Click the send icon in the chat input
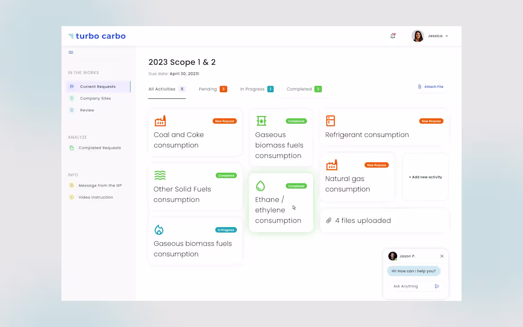 click(436, 286)
